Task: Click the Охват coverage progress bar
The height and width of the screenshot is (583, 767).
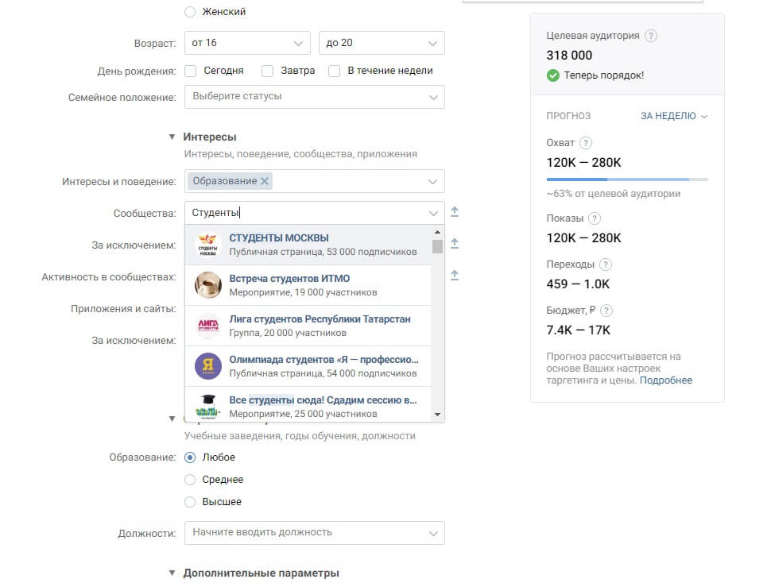Action: coord(627,180)
